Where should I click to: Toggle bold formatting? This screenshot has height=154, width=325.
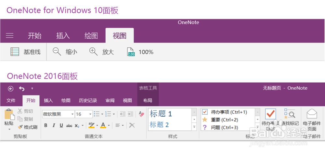(x=46, y=125)
